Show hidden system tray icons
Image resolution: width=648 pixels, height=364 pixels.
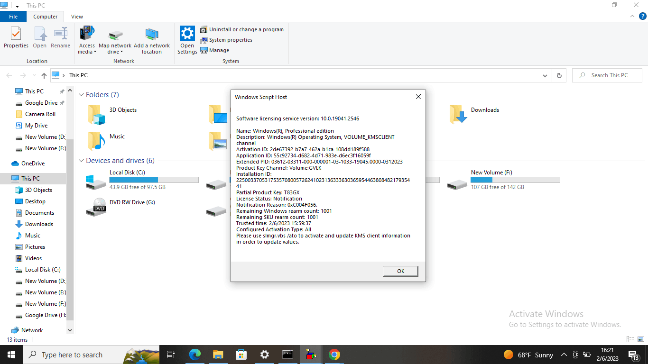pos(564,355)
